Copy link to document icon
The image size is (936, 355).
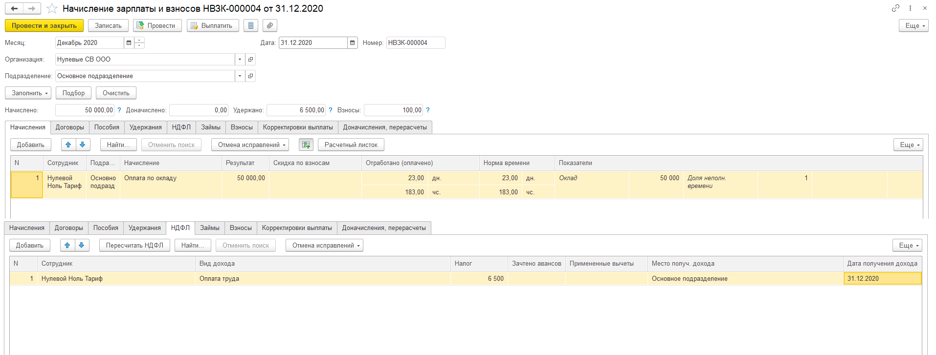coord(895,8)
